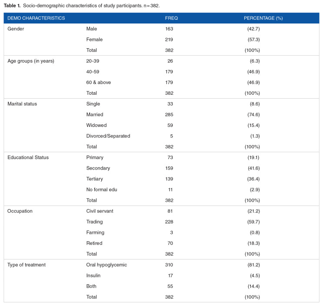Select the No formal edu cell
323x306 pixels.
[x=101, y=190]
